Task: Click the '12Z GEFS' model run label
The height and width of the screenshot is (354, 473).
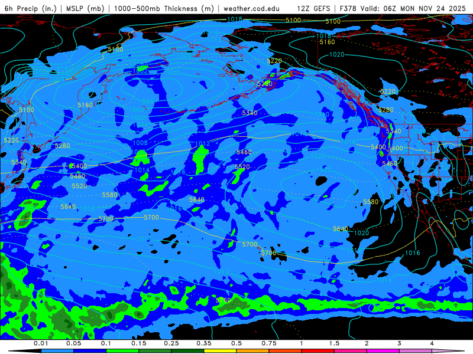Action: tap(314, 8)
